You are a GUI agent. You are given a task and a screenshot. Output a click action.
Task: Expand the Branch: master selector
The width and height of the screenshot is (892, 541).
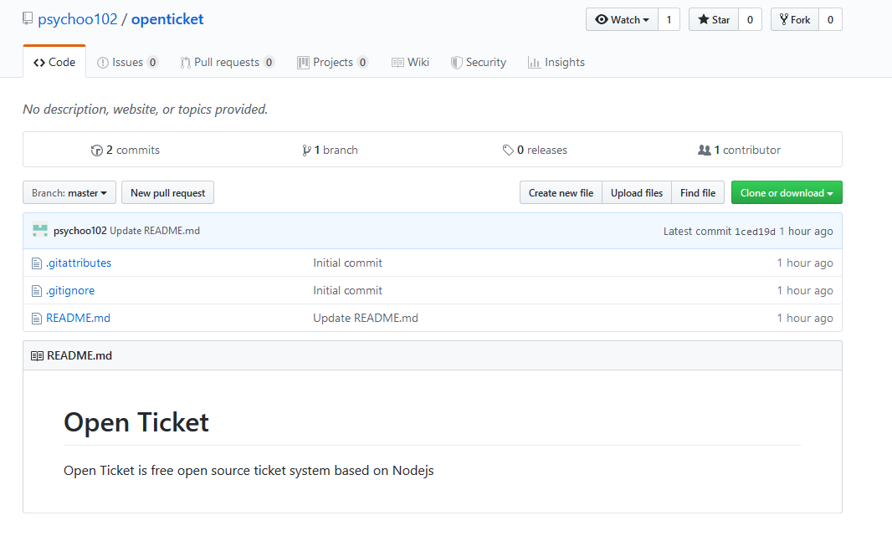pos(69,193)
